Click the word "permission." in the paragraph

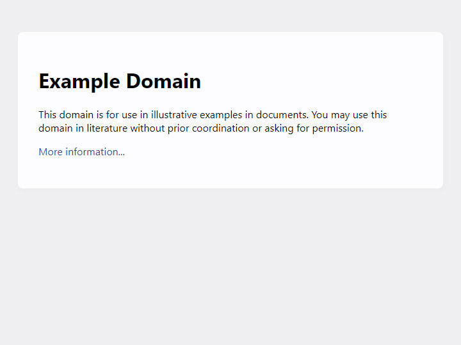tap(337, 128)
